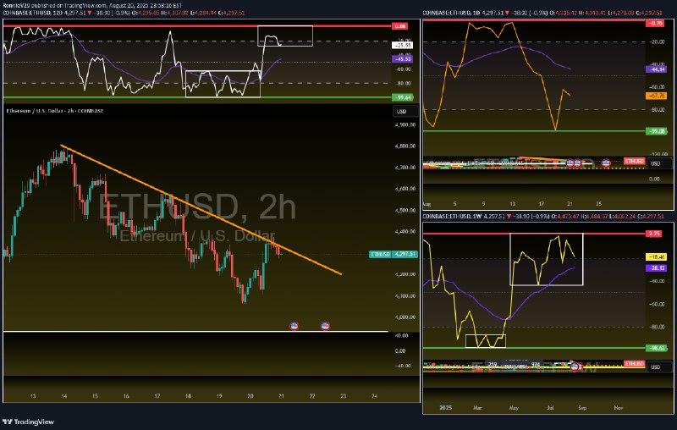Screen dimensions: 677x430
Task: Click the green -99.08 label on the 1D chart
Action: [657, 131]
